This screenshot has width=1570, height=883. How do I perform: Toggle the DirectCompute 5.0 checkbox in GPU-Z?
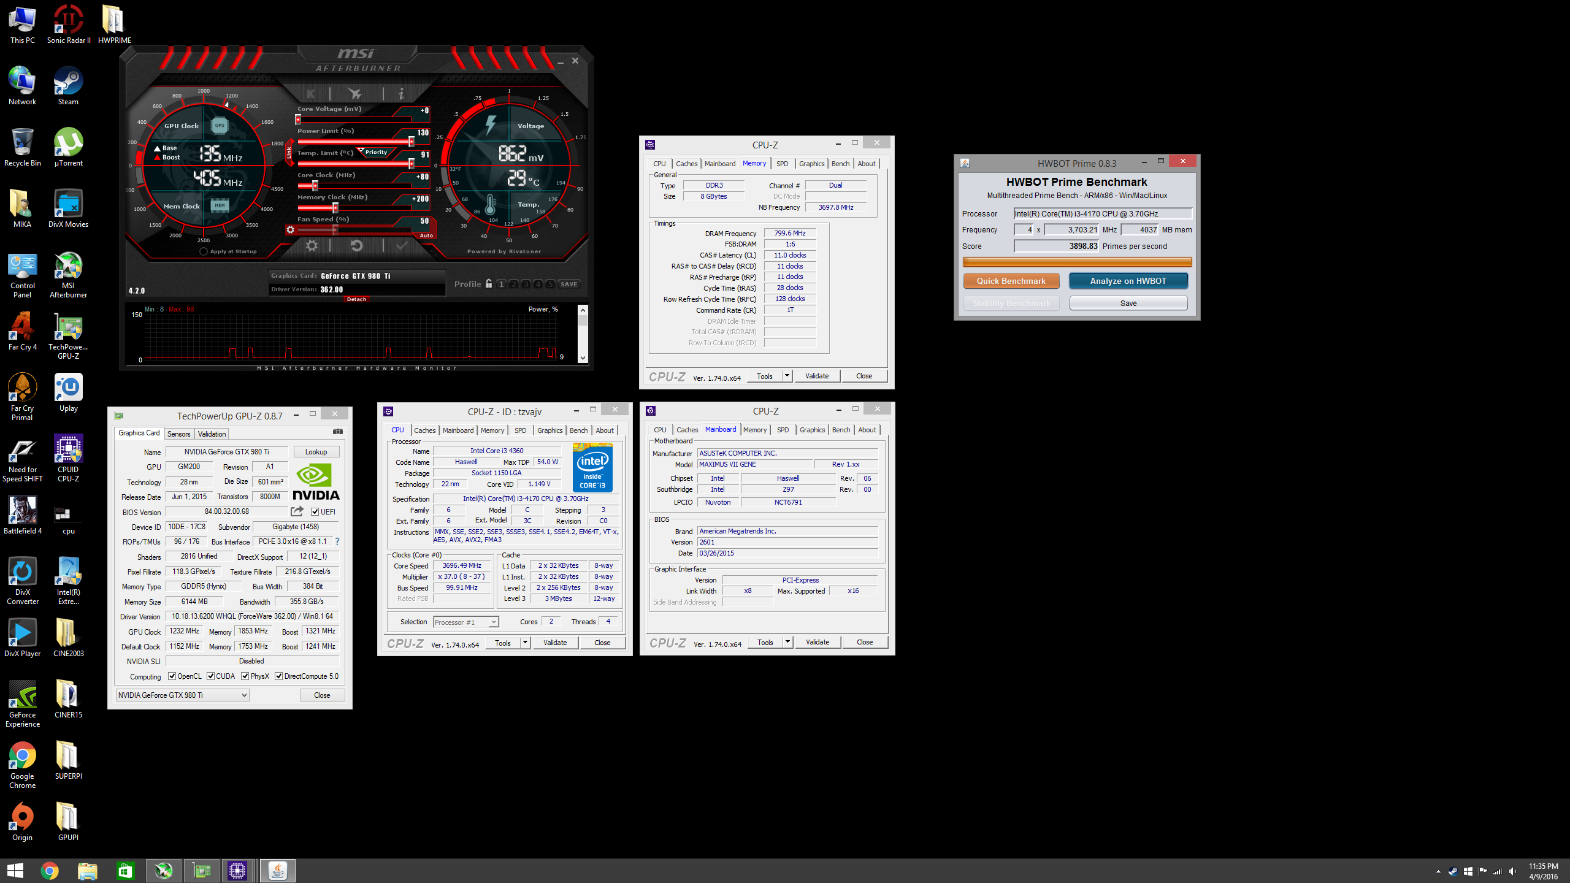(x=278, y=676)
